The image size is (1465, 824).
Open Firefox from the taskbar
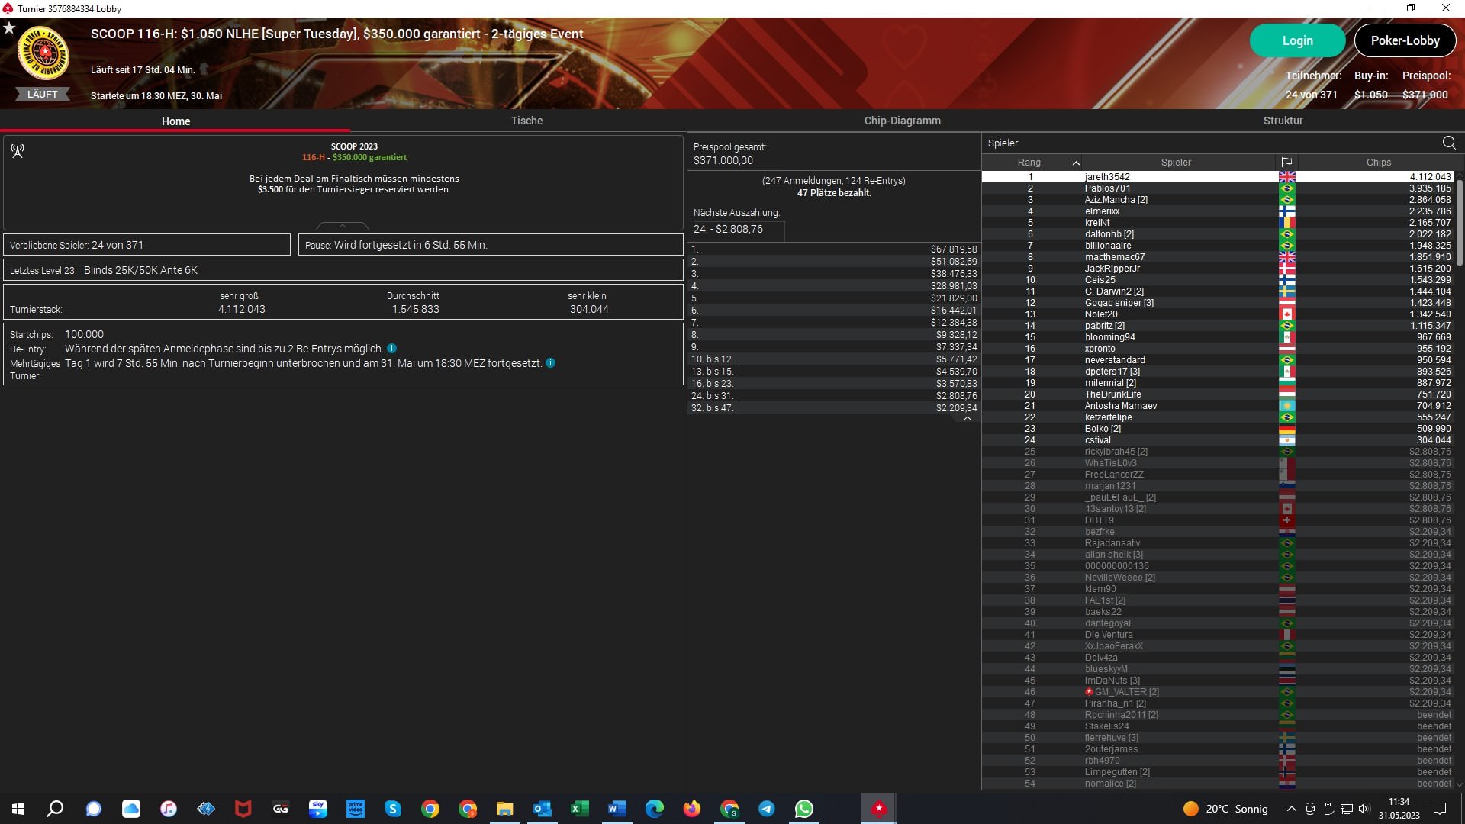click(692, 809)
